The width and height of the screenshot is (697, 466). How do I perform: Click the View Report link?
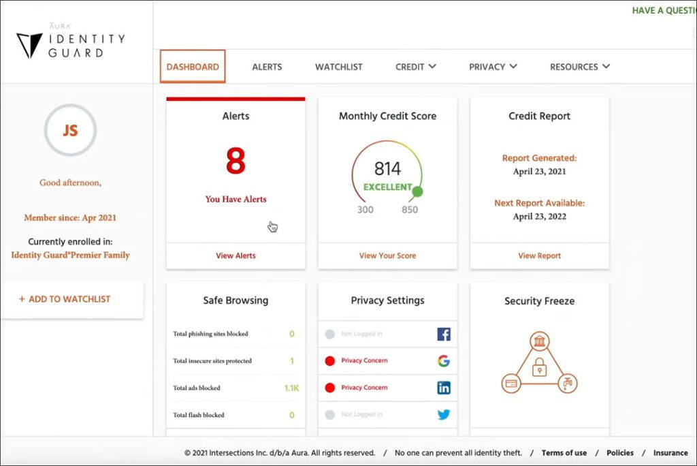(x=539, y=255)
